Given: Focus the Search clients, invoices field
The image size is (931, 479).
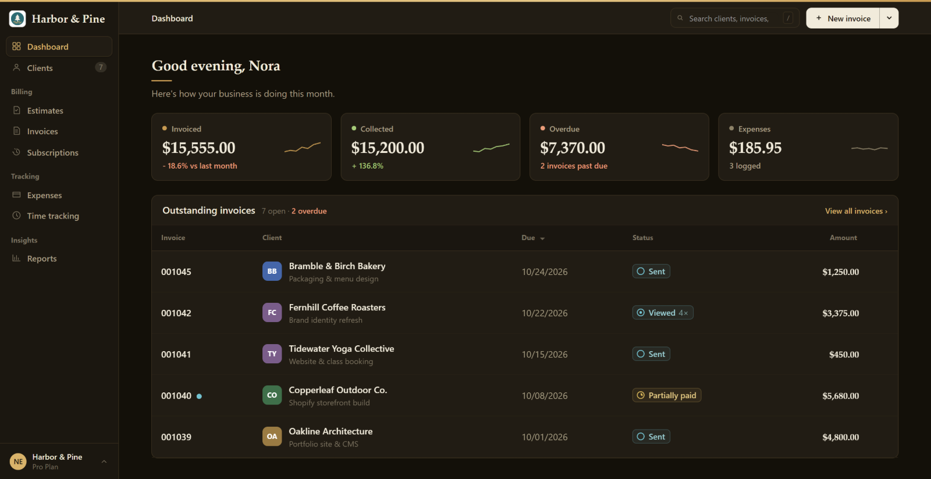Looking at the screenshot, I should (734, 18).
